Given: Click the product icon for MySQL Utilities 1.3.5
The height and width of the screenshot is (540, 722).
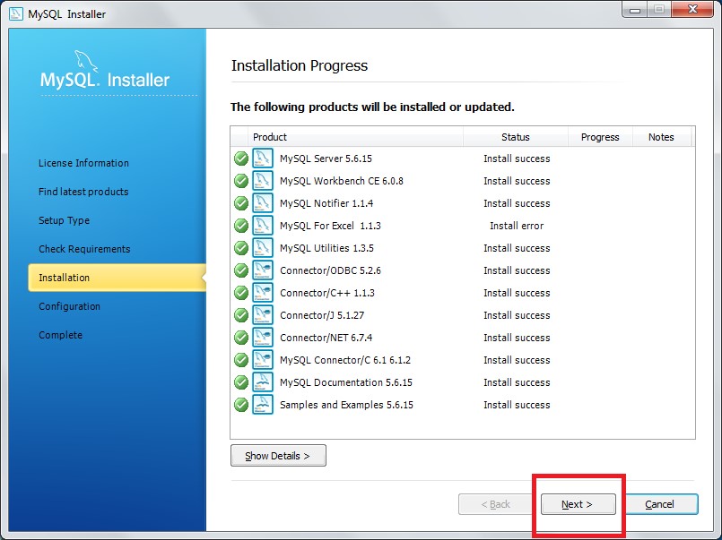Looking at the screenshot, I should coord(263,248).
